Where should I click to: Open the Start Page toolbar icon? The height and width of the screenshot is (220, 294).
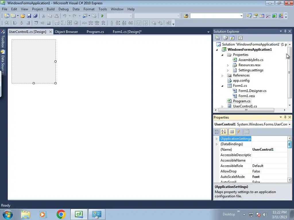tap(274, 16)
